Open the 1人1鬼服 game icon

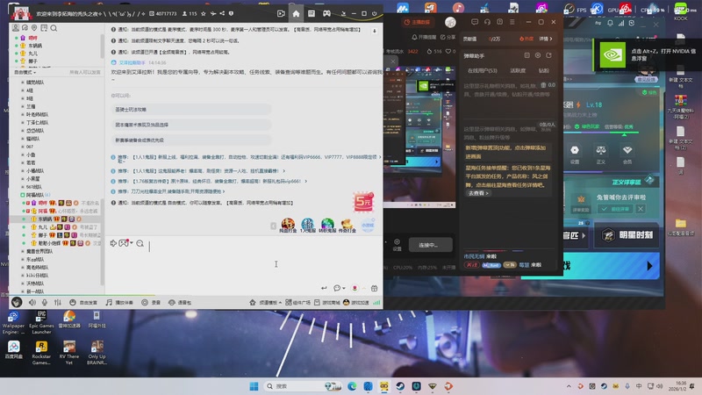(308, 226)
